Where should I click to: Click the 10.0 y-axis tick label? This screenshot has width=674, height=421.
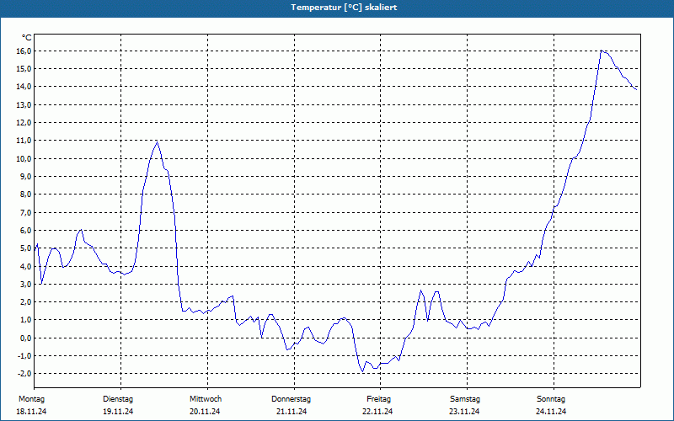pos(24,158)
